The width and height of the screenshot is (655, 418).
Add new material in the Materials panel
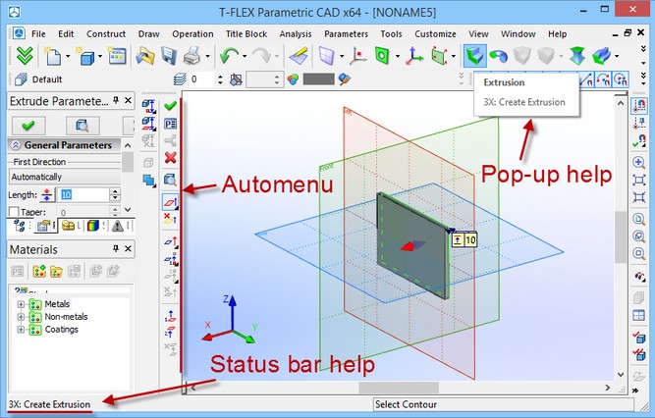[39, 272]
